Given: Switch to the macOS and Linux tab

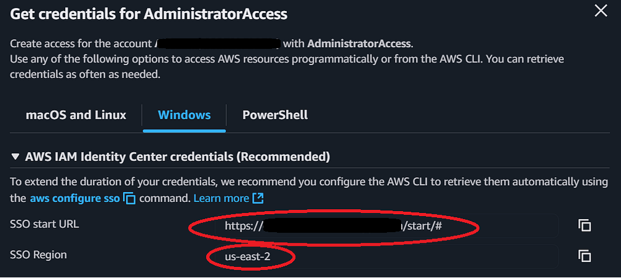Looking at the screenshot, I should 76,115.
